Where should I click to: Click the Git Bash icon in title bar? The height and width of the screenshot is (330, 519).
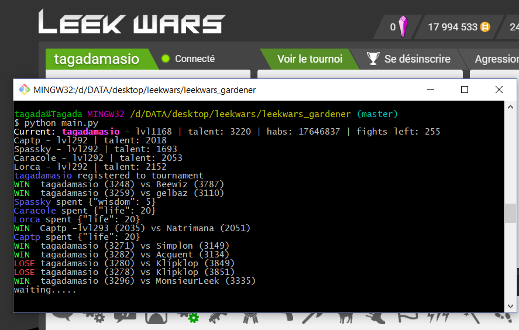coord(25,90)
